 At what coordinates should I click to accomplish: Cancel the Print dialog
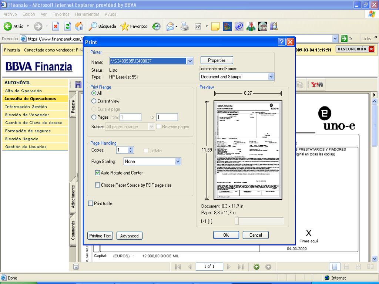(255, 235)
